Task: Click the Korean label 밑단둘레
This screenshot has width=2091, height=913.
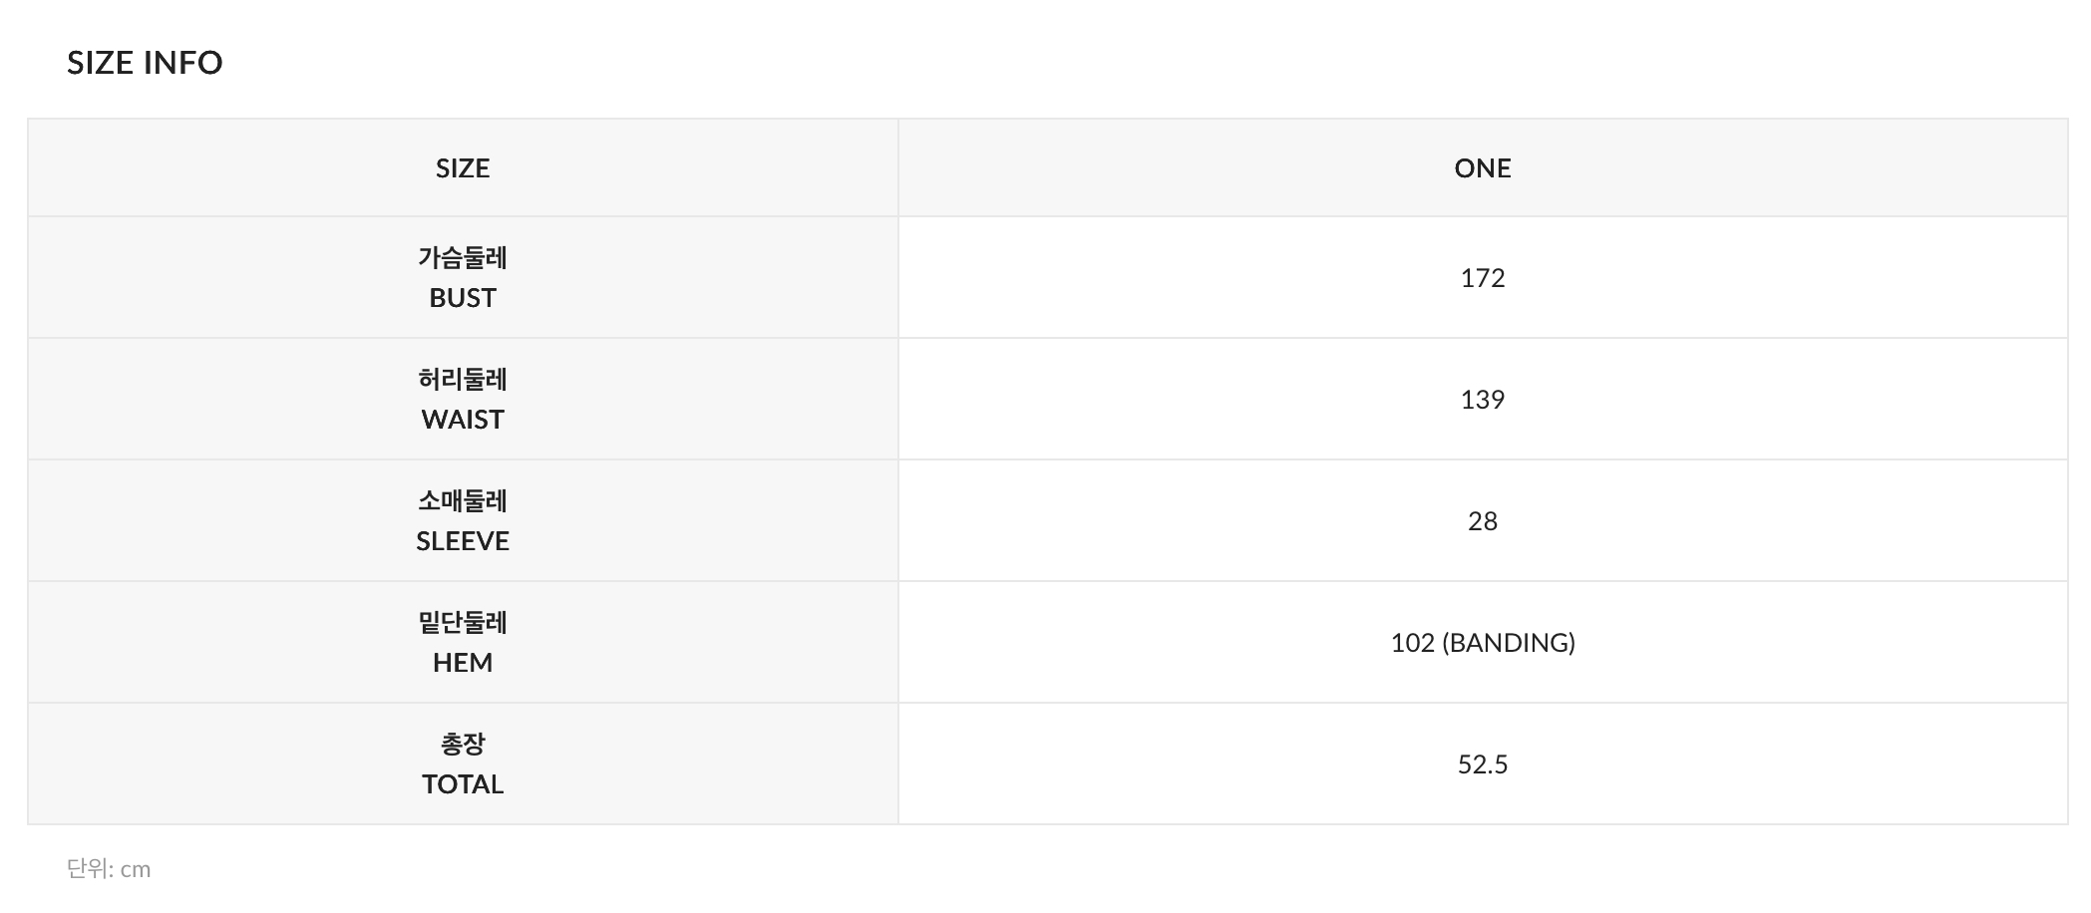Action: click(x=463, y=622)
